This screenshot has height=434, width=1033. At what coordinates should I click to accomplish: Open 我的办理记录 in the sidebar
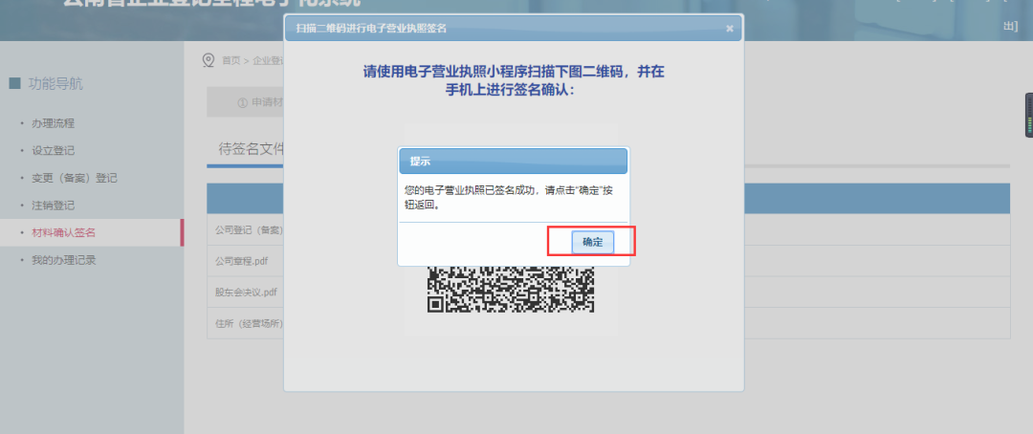pyautogui.click(x=64, y=259)
